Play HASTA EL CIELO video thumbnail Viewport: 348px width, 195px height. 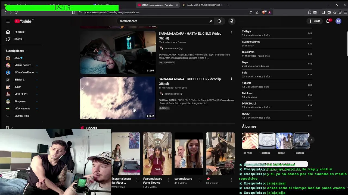pyautogui.click(x=118, y=52)
